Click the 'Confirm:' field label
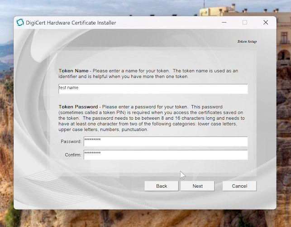Image resolution: width=291 pixels, height=227 pixels. (x=73, y=155)
